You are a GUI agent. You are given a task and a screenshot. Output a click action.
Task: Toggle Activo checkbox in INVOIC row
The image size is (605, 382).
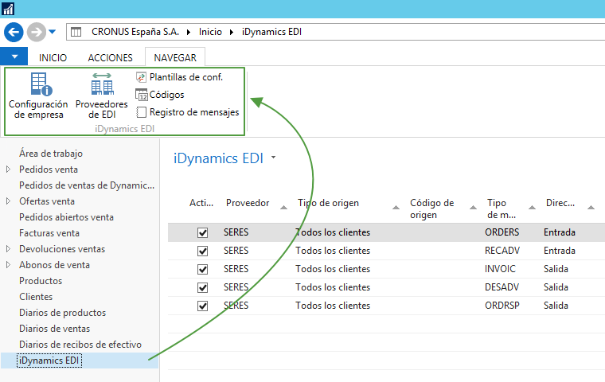[x=202, y=269]
